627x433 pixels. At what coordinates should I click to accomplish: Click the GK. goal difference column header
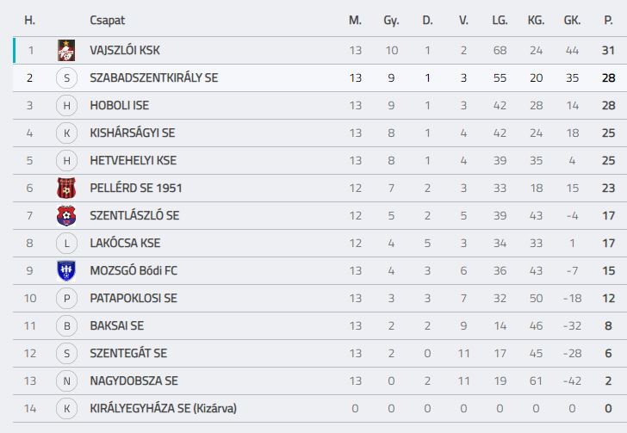click(x=572, y=21)
